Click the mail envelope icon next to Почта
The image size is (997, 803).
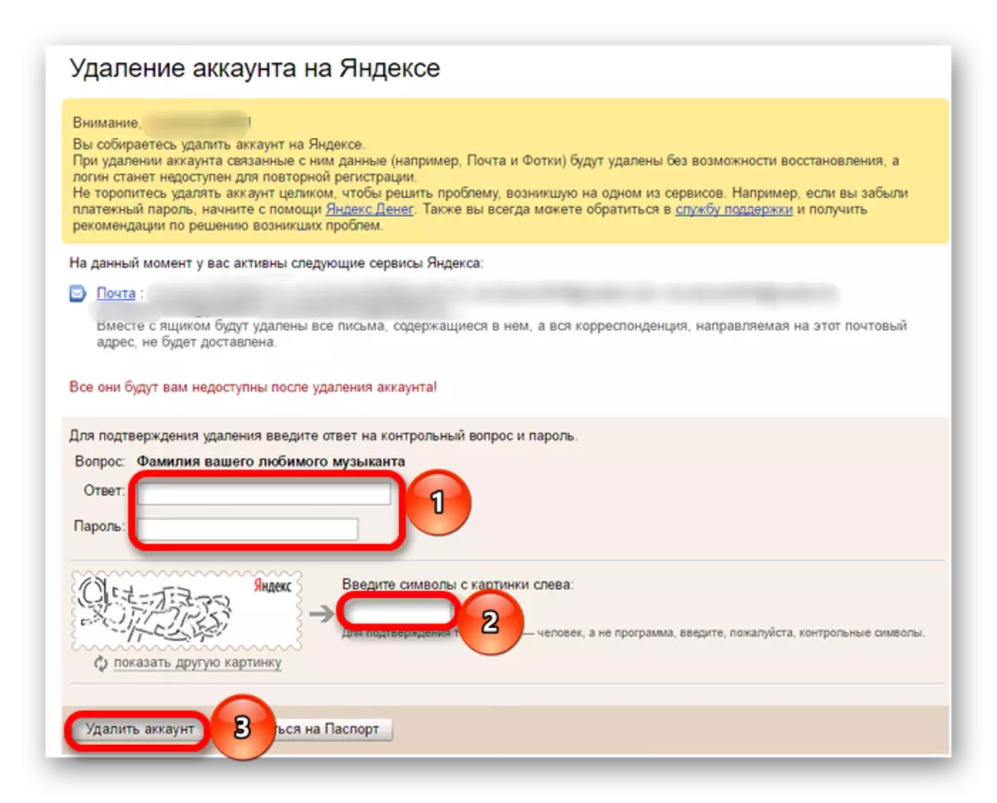(x=78, y=293)
